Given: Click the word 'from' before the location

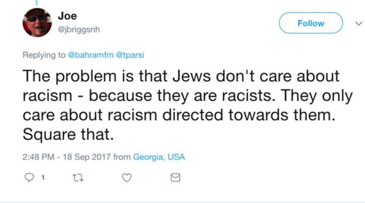Looking at the screenshot, I should coord(122,157).
